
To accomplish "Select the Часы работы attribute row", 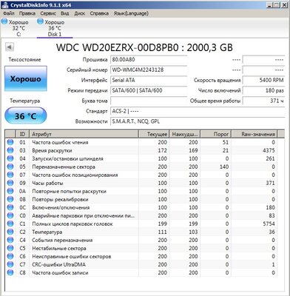I will point(141,183).
